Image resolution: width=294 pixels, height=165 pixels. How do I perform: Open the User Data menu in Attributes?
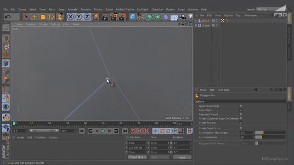(223, 90)
